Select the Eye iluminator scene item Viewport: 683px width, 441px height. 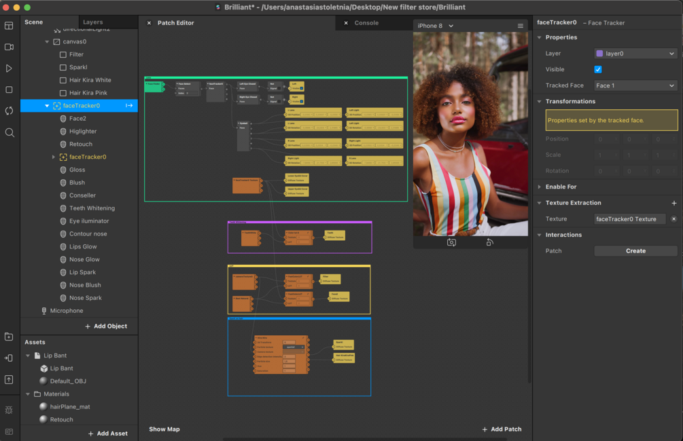(x=89, y=221)
